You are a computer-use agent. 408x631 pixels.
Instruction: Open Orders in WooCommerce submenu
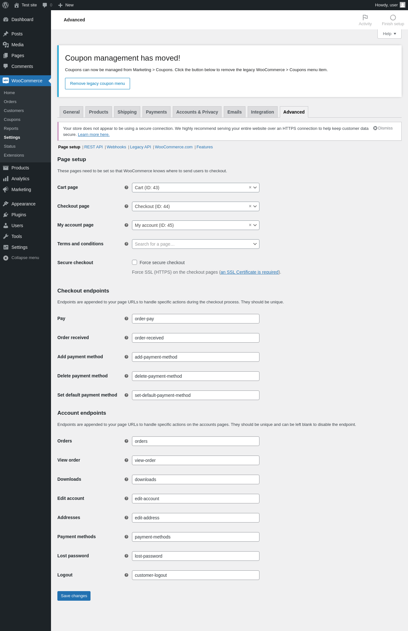(10, 102)
